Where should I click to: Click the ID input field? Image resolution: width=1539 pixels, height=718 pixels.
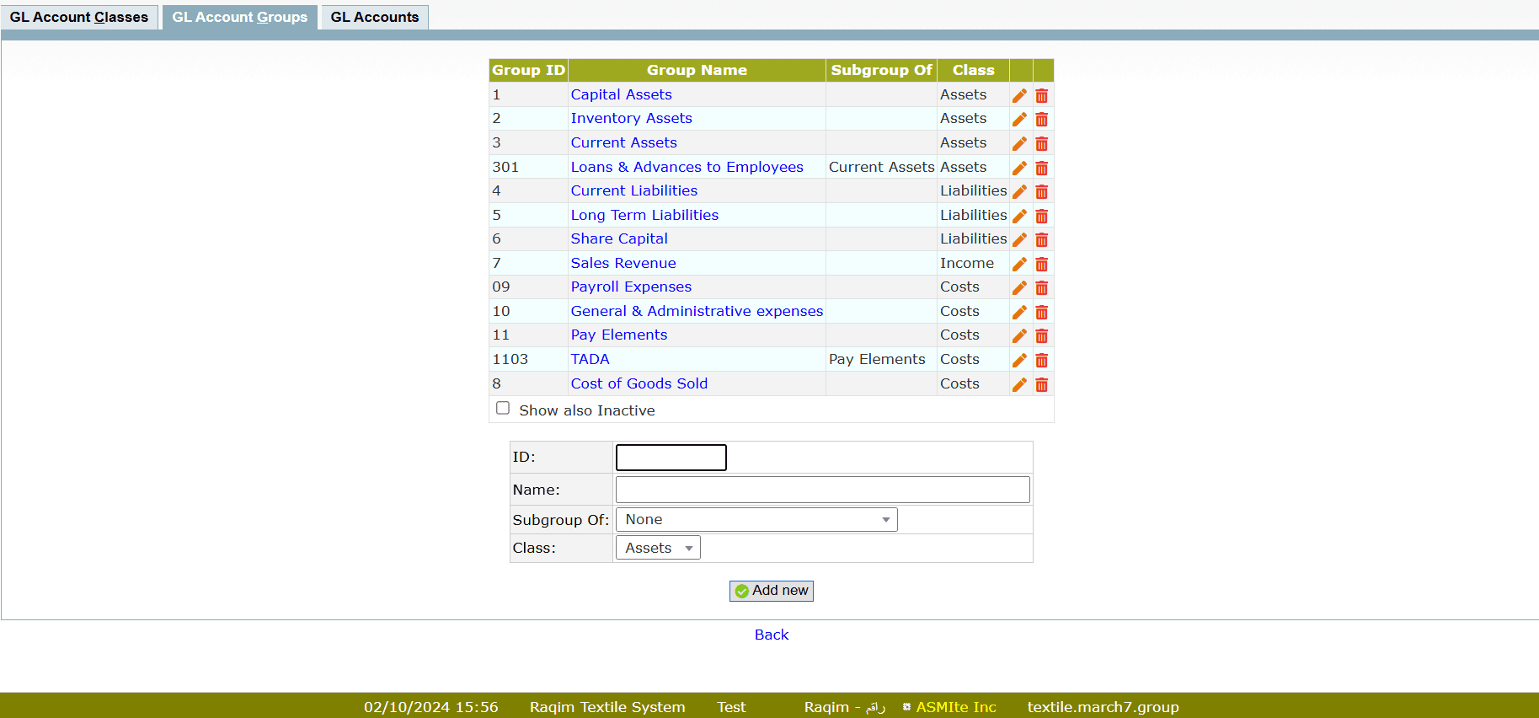point(671,458)
